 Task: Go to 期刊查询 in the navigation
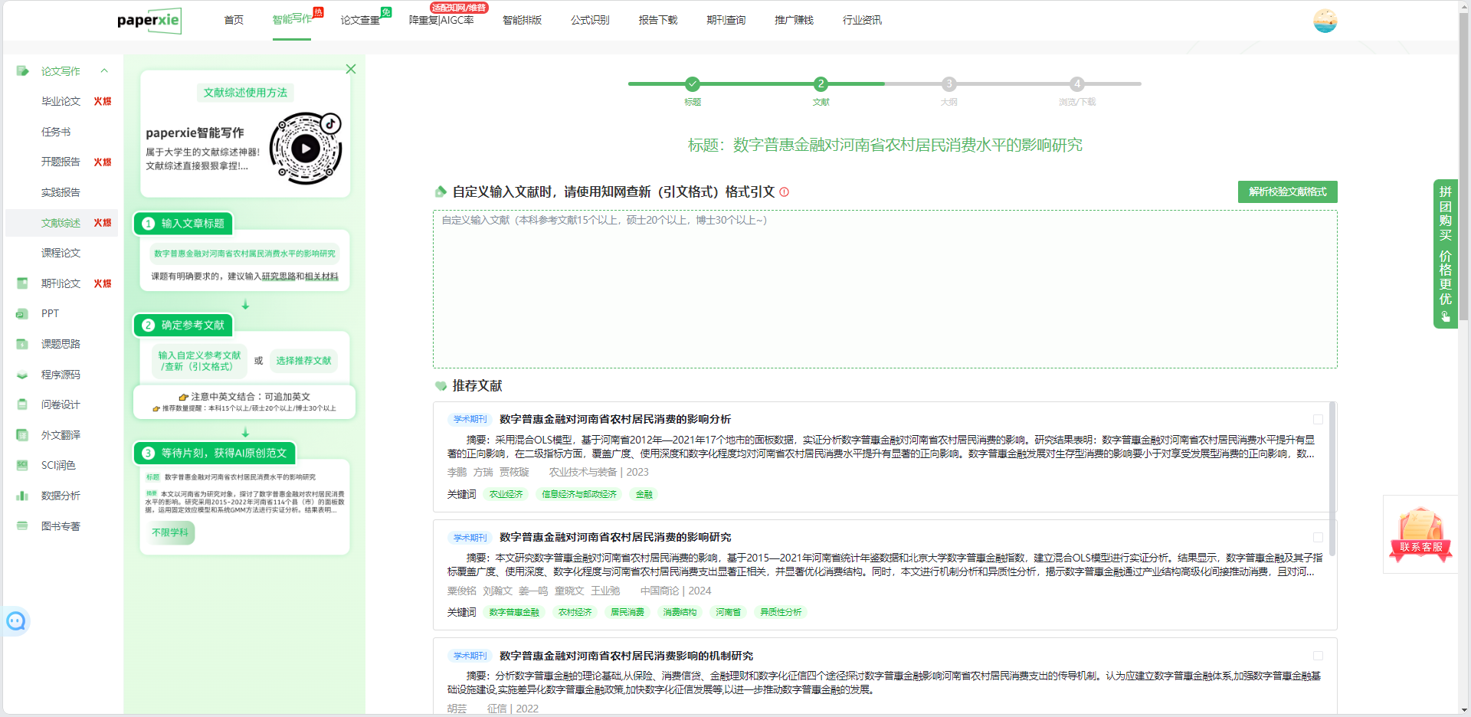tap(726, 20)
